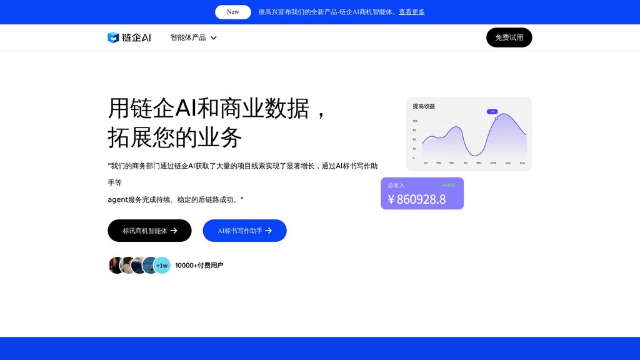Click the black 标讯商机智能体 button

150,231
